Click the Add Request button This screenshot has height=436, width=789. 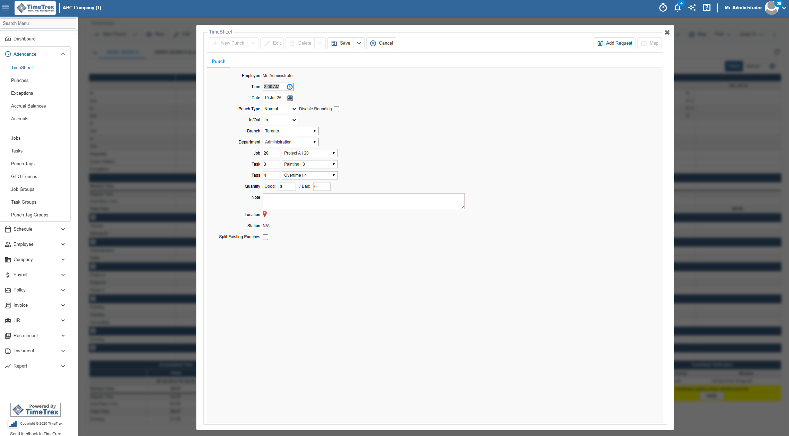click(x=614, y=43)
